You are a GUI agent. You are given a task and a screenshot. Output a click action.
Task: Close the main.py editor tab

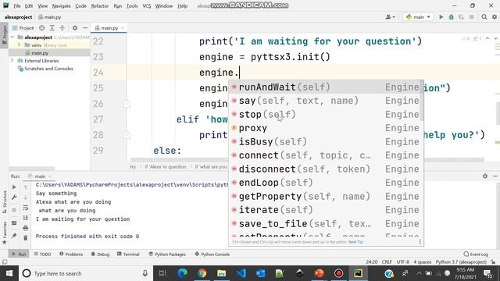tap(122, 28)
